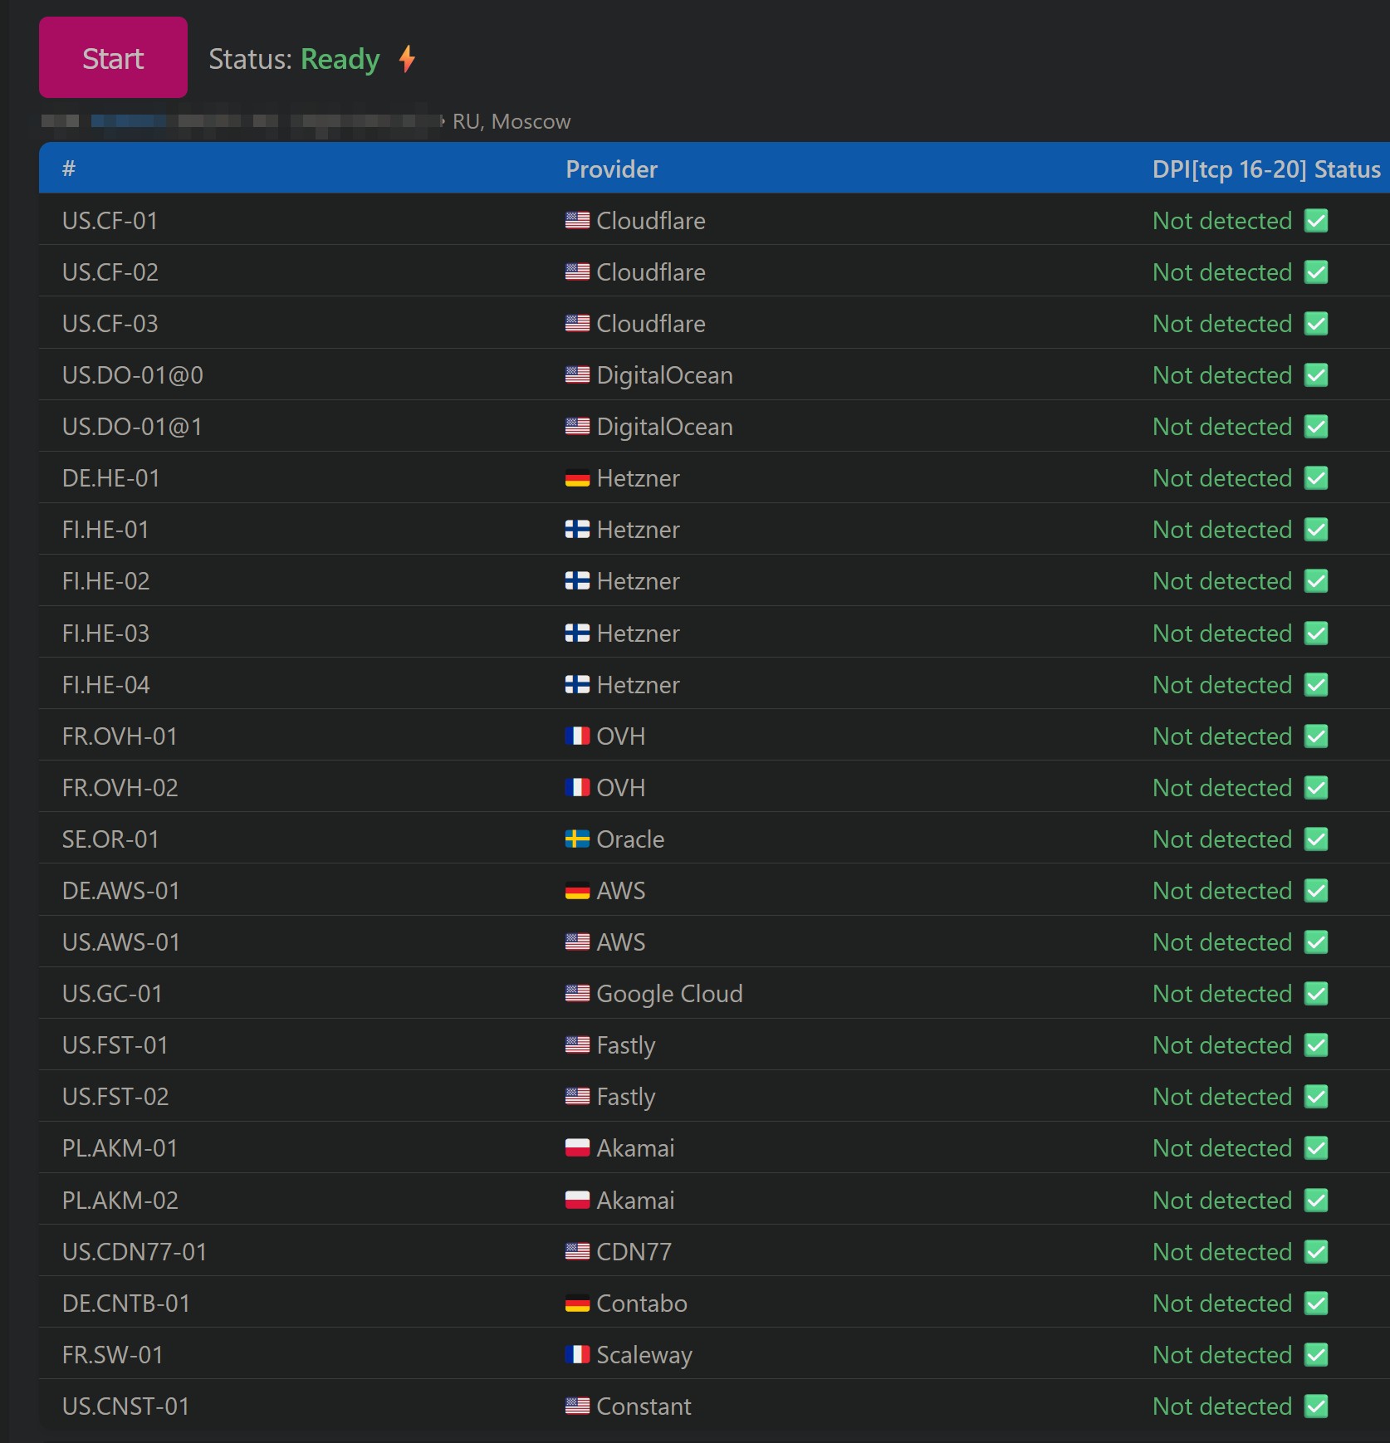Screen dimensions: 1390x1443
Task: Click the orange lightning bolt status icon
Action: [x=407, y=59]
